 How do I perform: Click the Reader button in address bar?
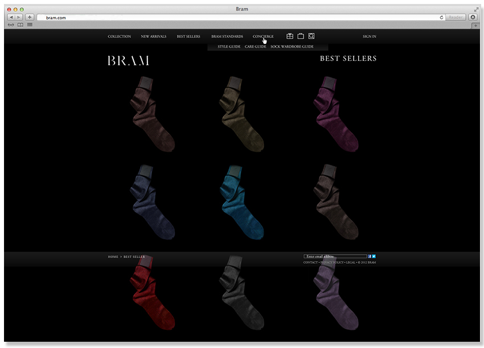456,17
